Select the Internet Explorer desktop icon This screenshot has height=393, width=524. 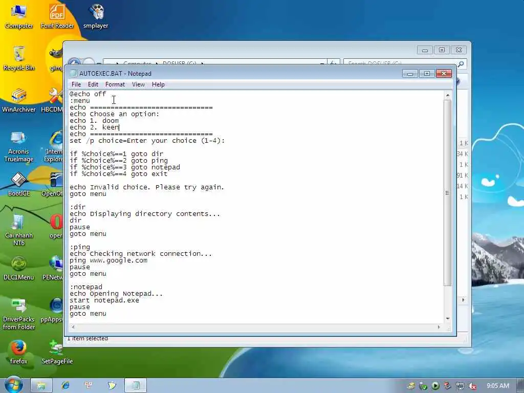click(53, 146)
